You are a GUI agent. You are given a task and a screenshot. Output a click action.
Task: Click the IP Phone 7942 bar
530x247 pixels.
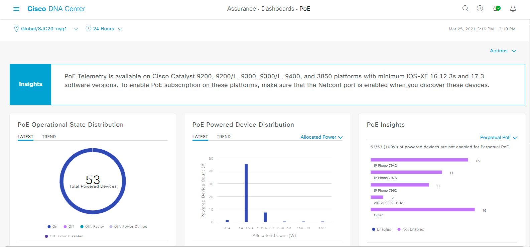(x=419, y=160)
